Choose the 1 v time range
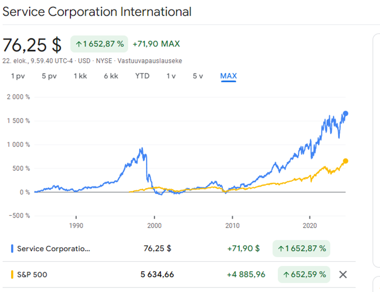The width and height of the screenshot is (380, 292). (171, 76)
